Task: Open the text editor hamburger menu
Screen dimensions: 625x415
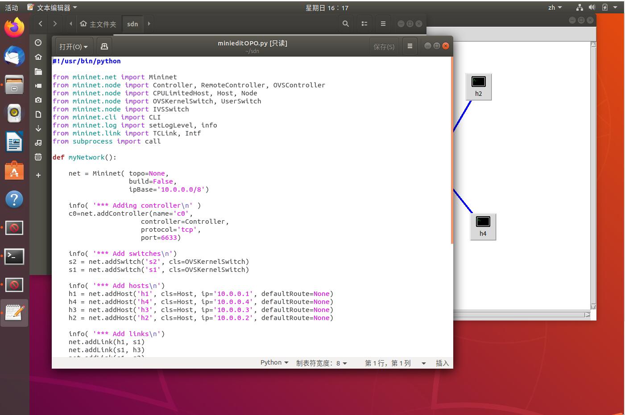Action: pyautogui.click(x=410, y=46)
